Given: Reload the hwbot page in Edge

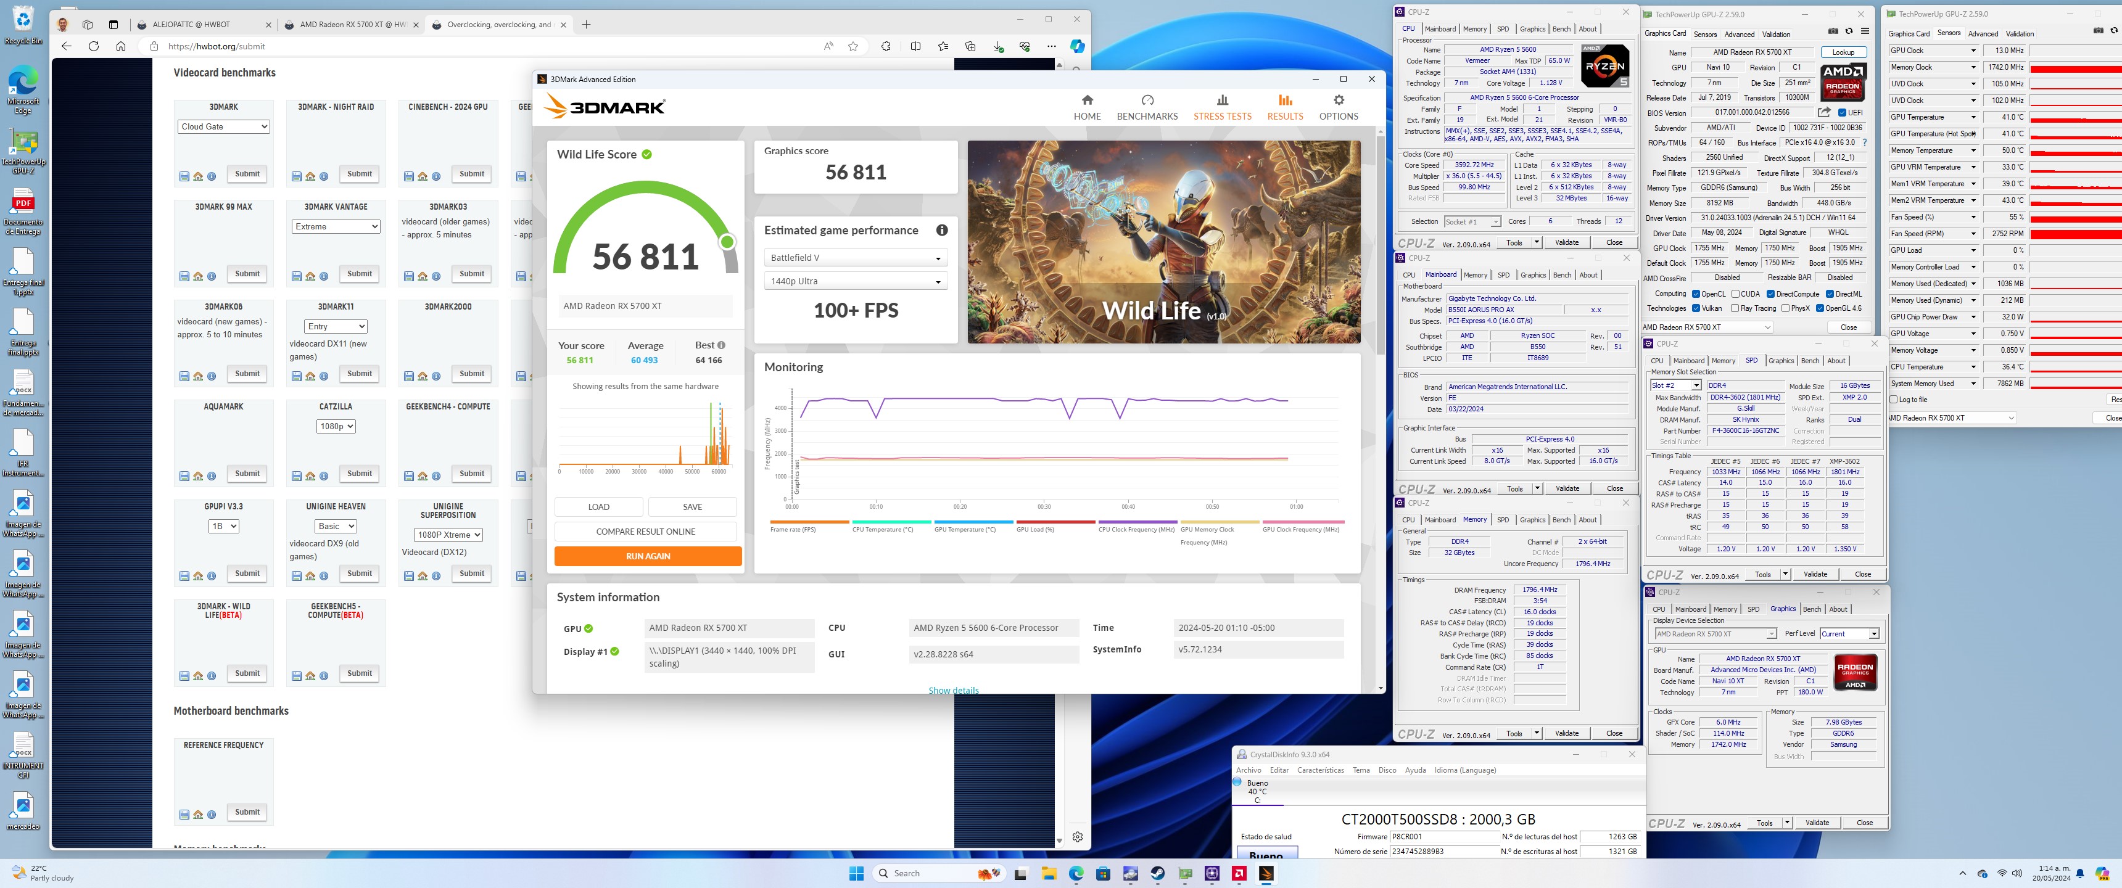Looking at the screenshot, I should (94, 46).
